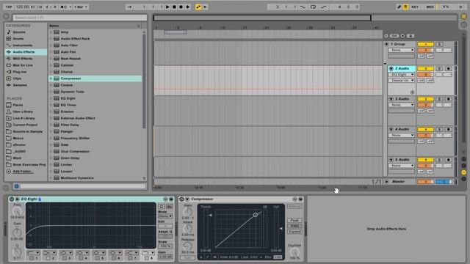This screenshot has width=470, height=264.
Task: Toggle 2 Audio yellow track activator
Action: tap(425, 68)
